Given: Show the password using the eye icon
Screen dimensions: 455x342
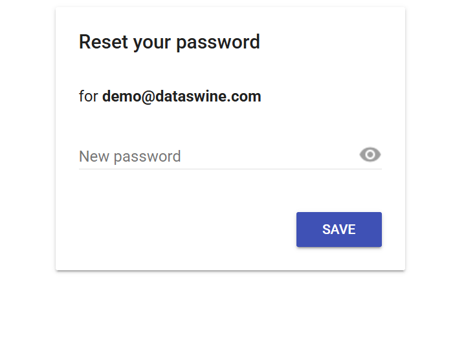Looking at the screenshot, I should coord(370,155).
